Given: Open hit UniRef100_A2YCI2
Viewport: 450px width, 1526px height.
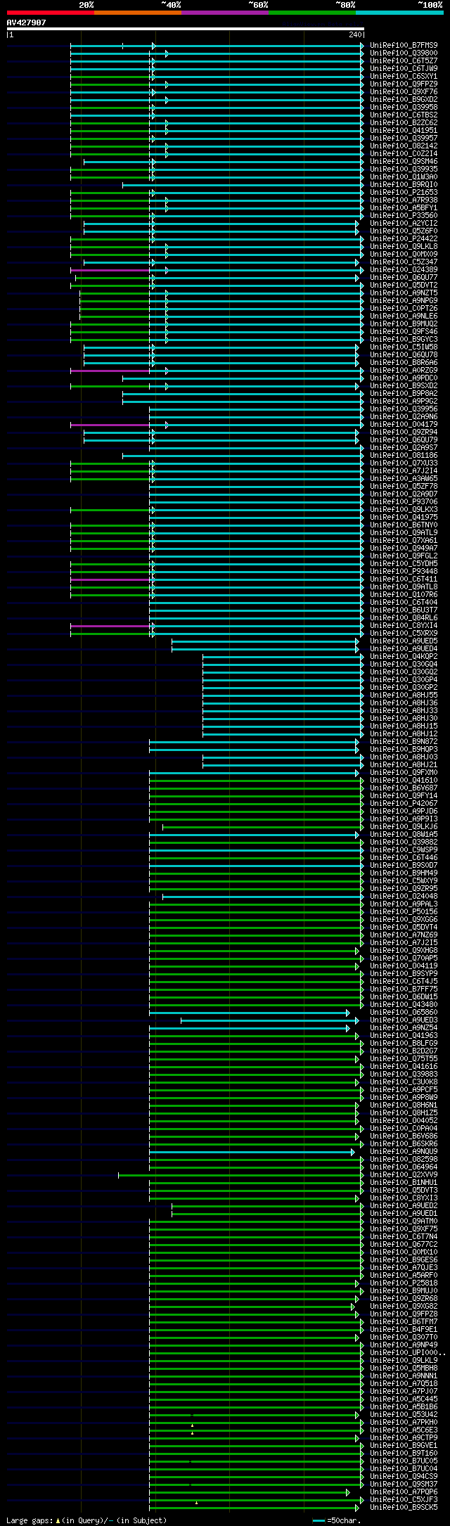Looking at the screenshot, I should pyautogui.click(x=404, y=223).
